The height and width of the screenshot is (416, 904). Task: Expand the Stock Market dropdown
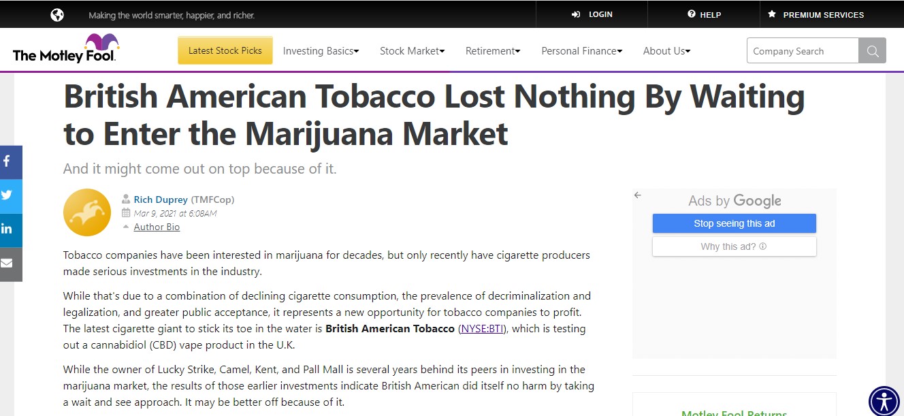click(412, 51)
